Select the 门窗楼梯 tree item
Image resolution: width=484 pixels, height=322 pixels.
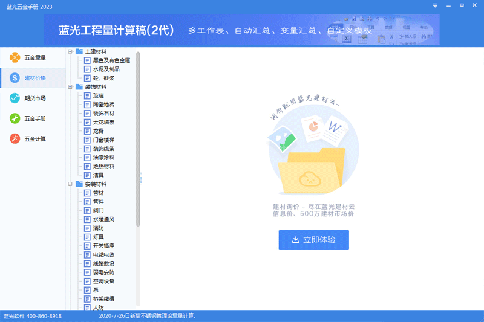click(103, 140)
